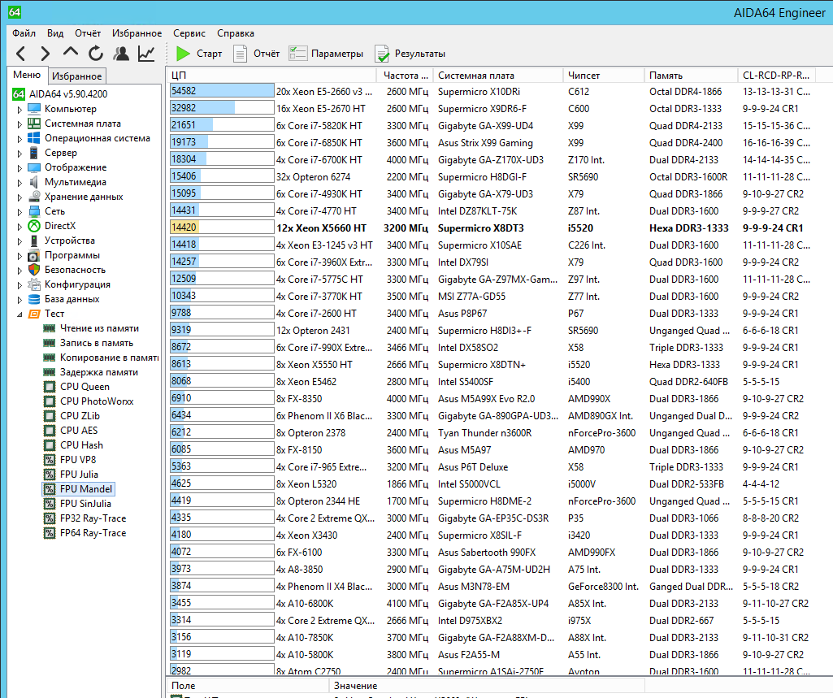Click the Старт button label
This screenshot has width=833, height=698.
[210, 54]
